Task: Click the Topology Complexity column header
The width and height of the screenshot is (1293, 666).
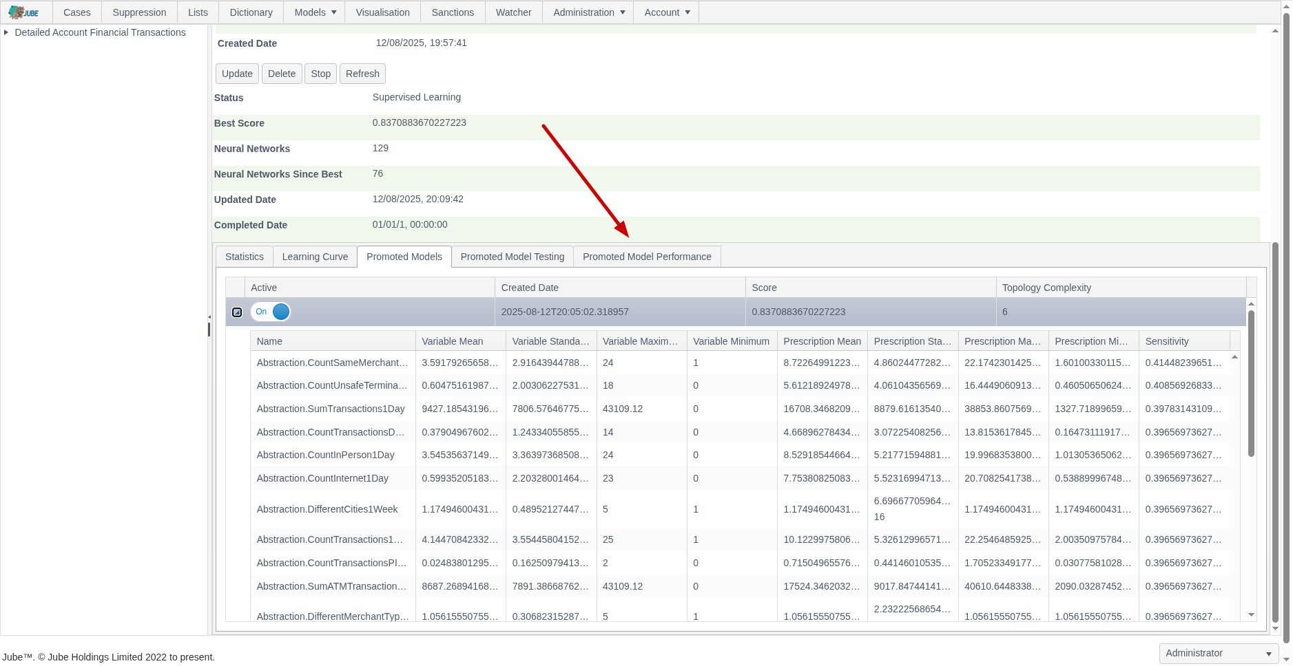Action: point(1121,288)
